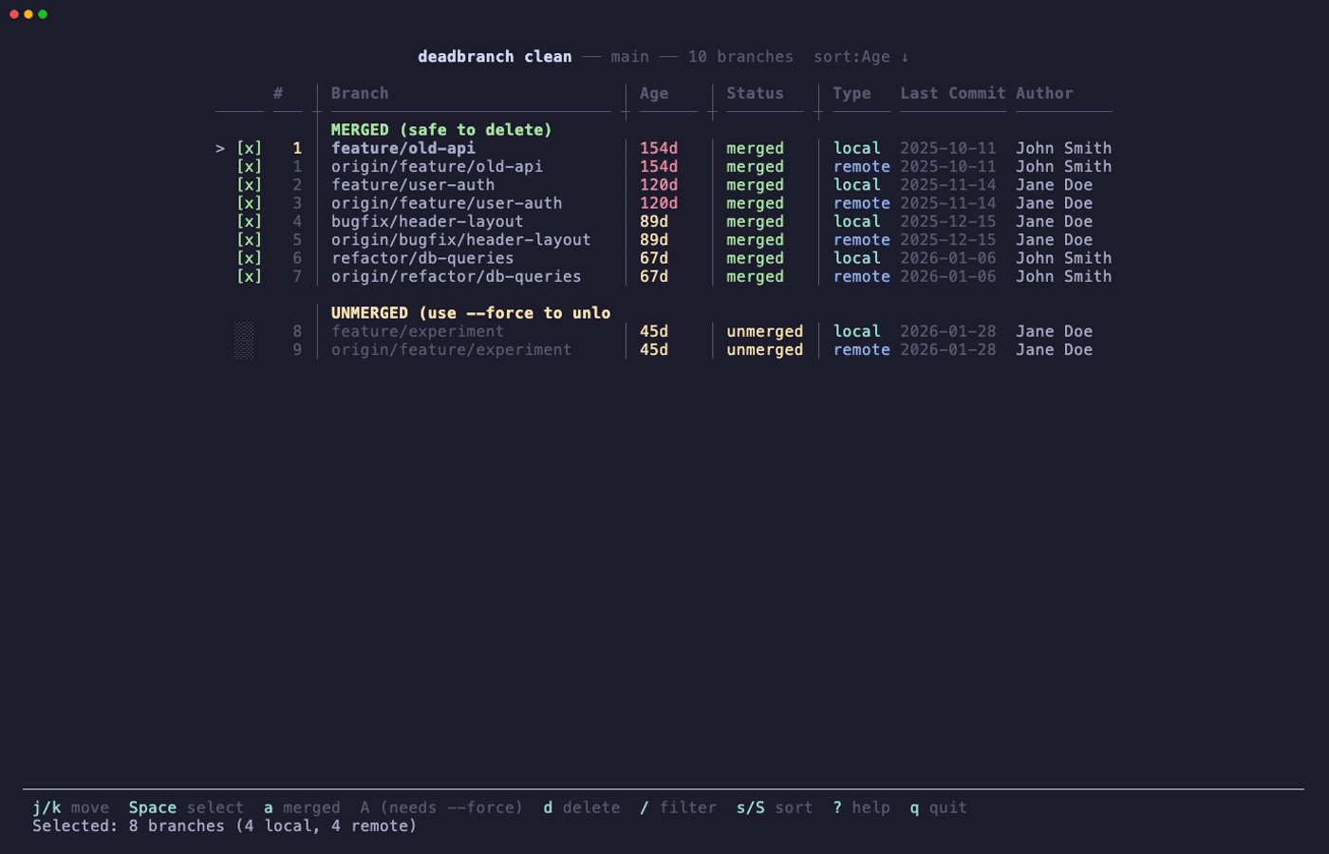The width and height of the screenshot is (1329, 854).
Task: Select branch feature/old-api
Action: point(403,148)
